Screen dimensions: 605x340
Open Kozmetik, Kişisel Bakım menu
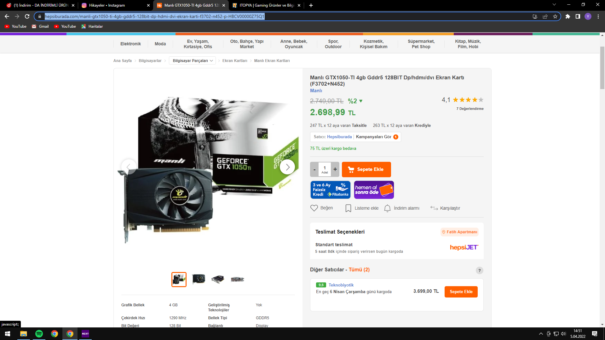pos(374,44)
